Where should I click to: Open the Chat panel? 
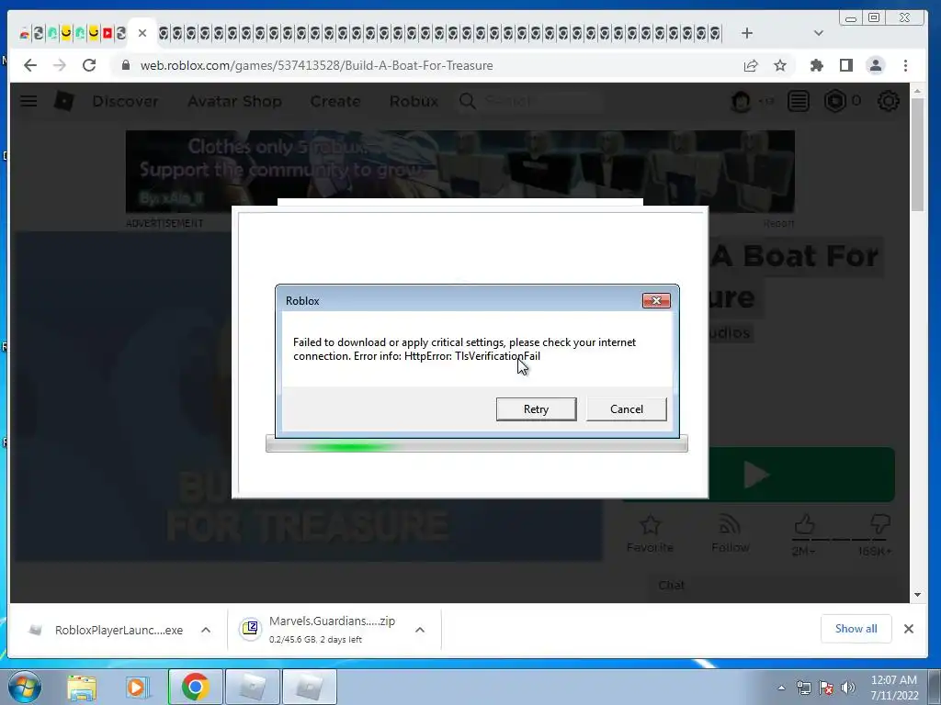[x=772, y=585]
